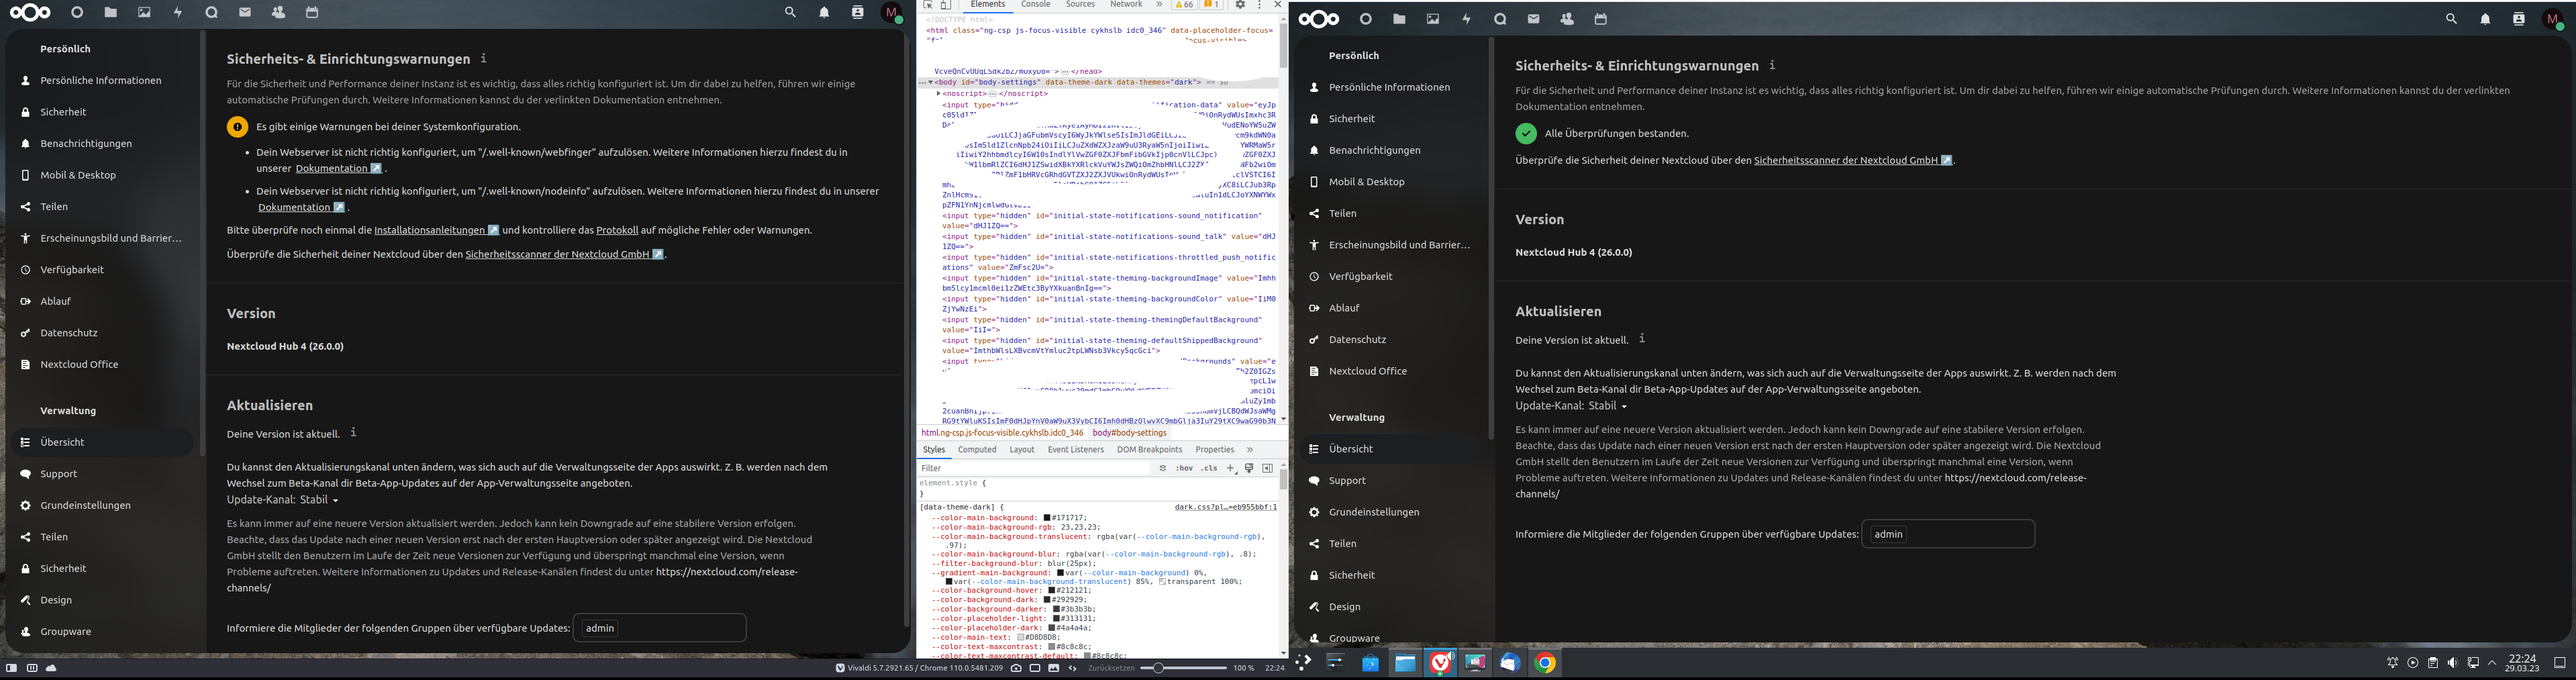Viewport: 2576px width, 680px height.
Task: Click the admin groups field in right window
Action: pos(1948,534)
